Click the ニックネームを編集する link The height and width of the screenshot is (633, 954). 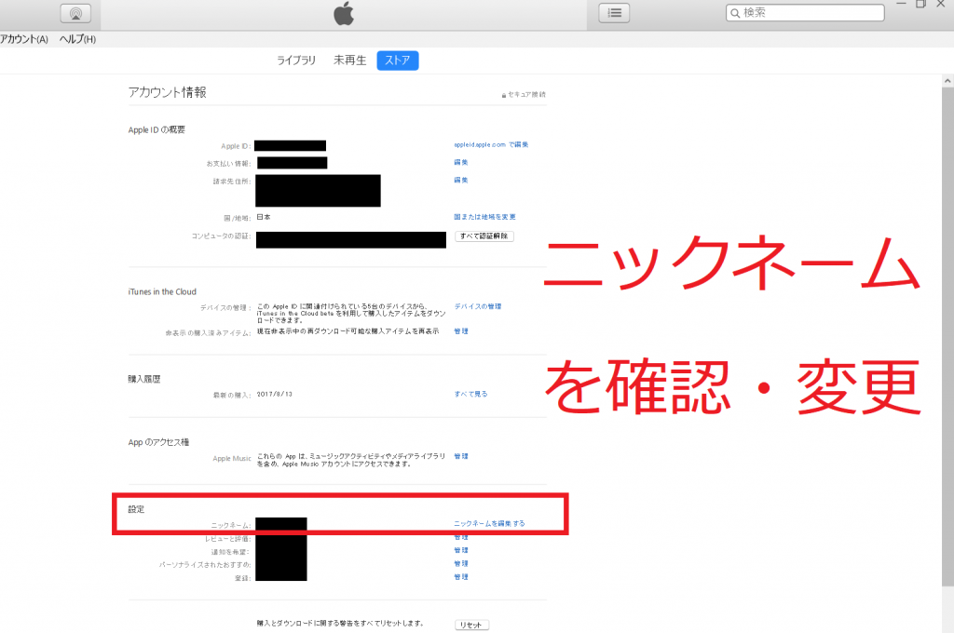click(x=489, y=523)
